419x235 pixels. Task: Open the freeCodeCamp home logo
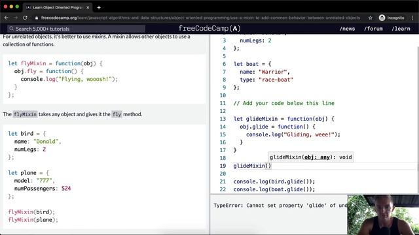click(209, 28)
